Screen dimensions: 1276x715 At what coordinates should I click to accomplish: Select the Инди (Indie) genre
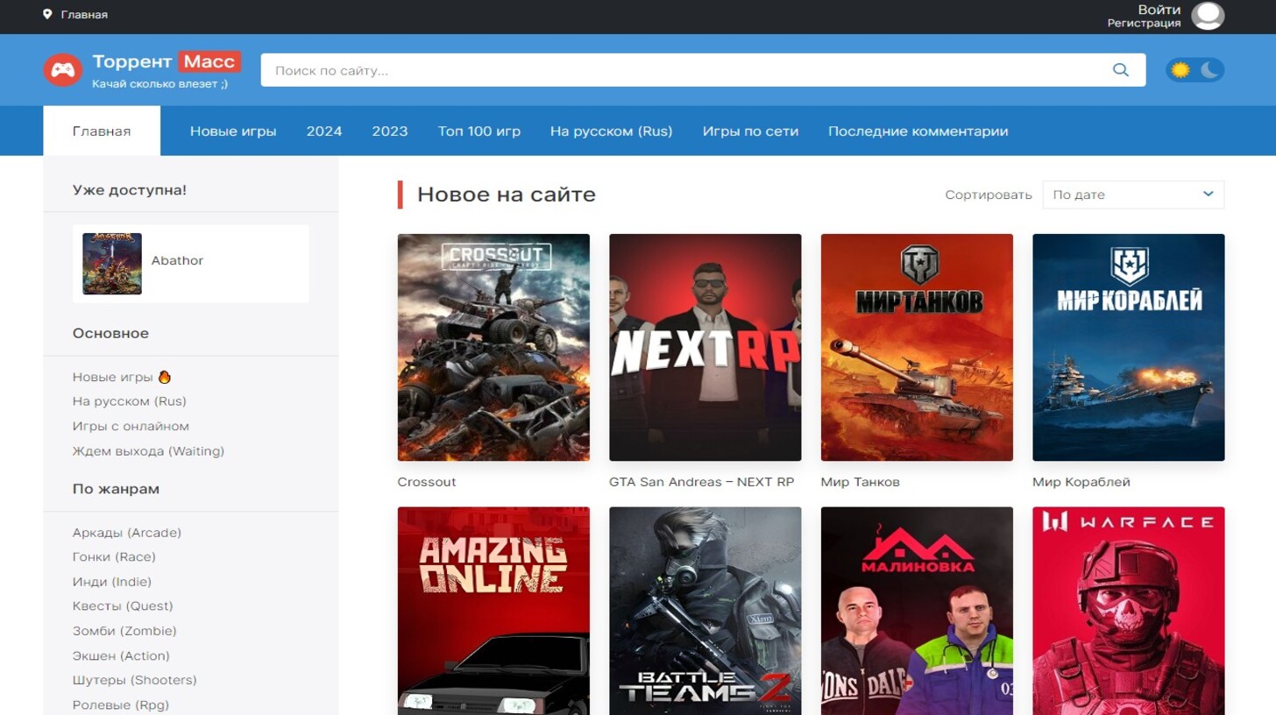pyautogui.click(x=112, y=582)
